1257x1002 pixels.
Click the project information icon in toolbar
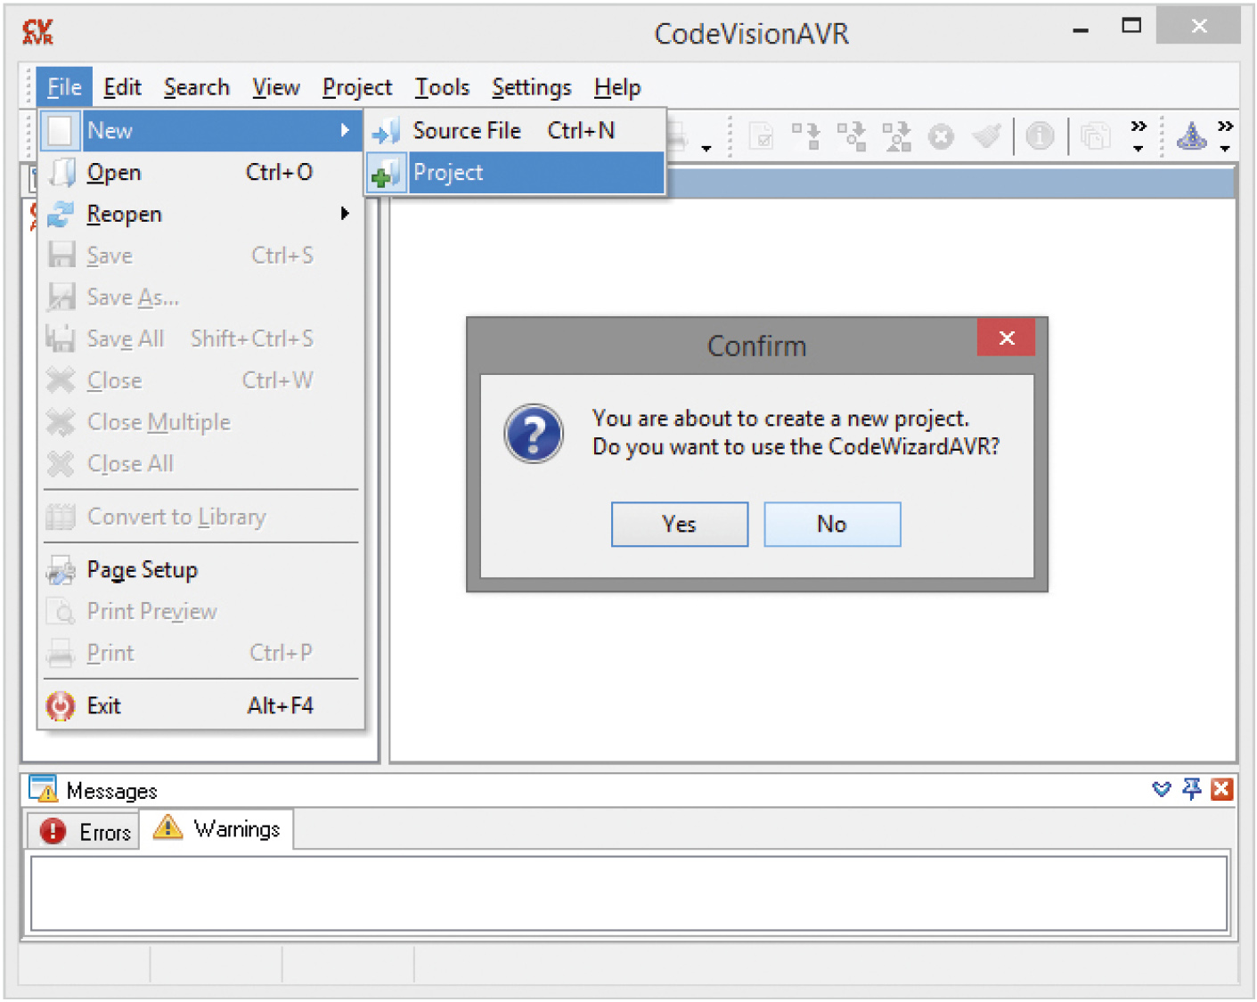pos(1040,136)
